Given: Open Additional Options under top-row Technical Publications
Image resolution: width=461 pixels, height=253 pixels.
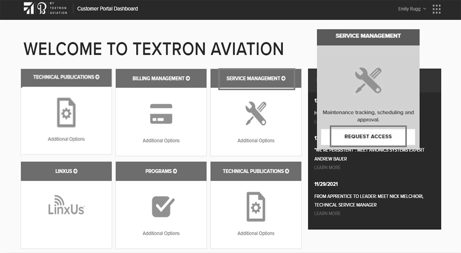Looking at the screenshot, I should (x=66, y=139).
